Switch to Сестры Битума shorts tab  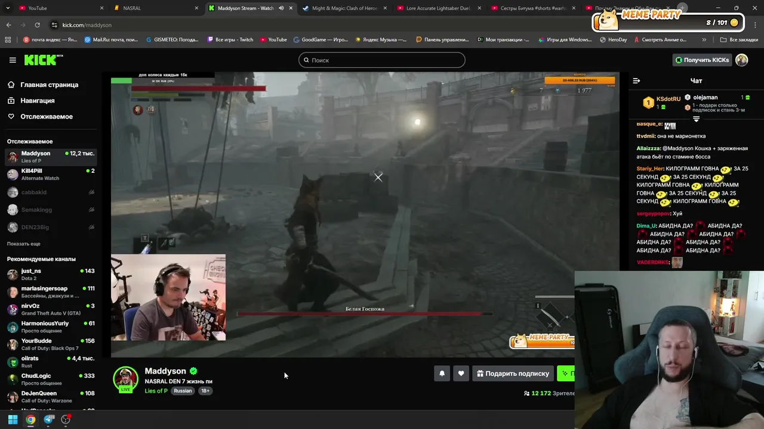coord(532,8)
